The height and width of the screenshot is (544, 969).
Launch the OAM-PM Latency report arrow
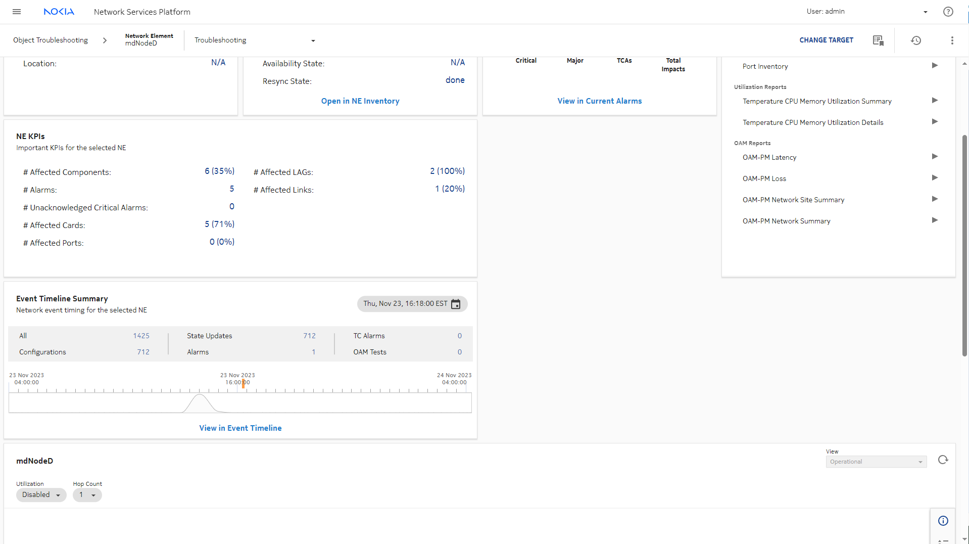point(934,157)
